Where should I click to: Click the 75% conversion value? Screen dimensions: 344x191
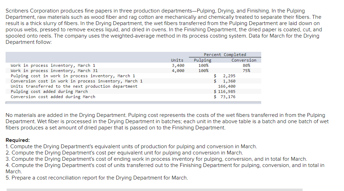(x=246, y=71)
